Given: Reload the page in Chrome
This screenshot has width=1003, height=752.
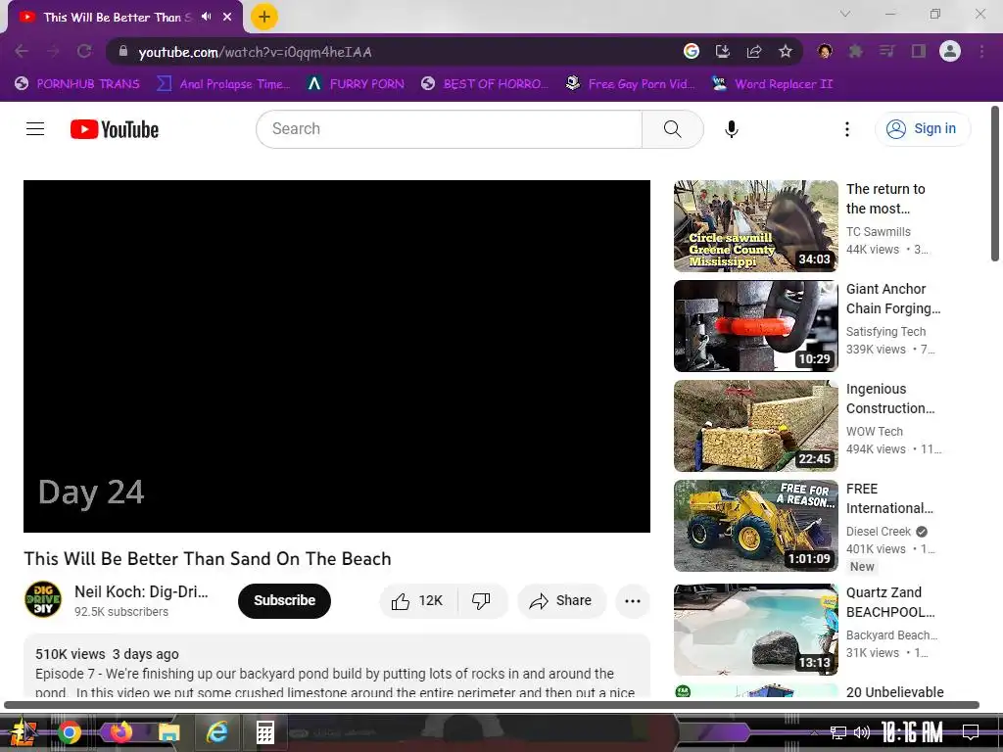Looking at the screenshot, I should [x=84, y=51].
